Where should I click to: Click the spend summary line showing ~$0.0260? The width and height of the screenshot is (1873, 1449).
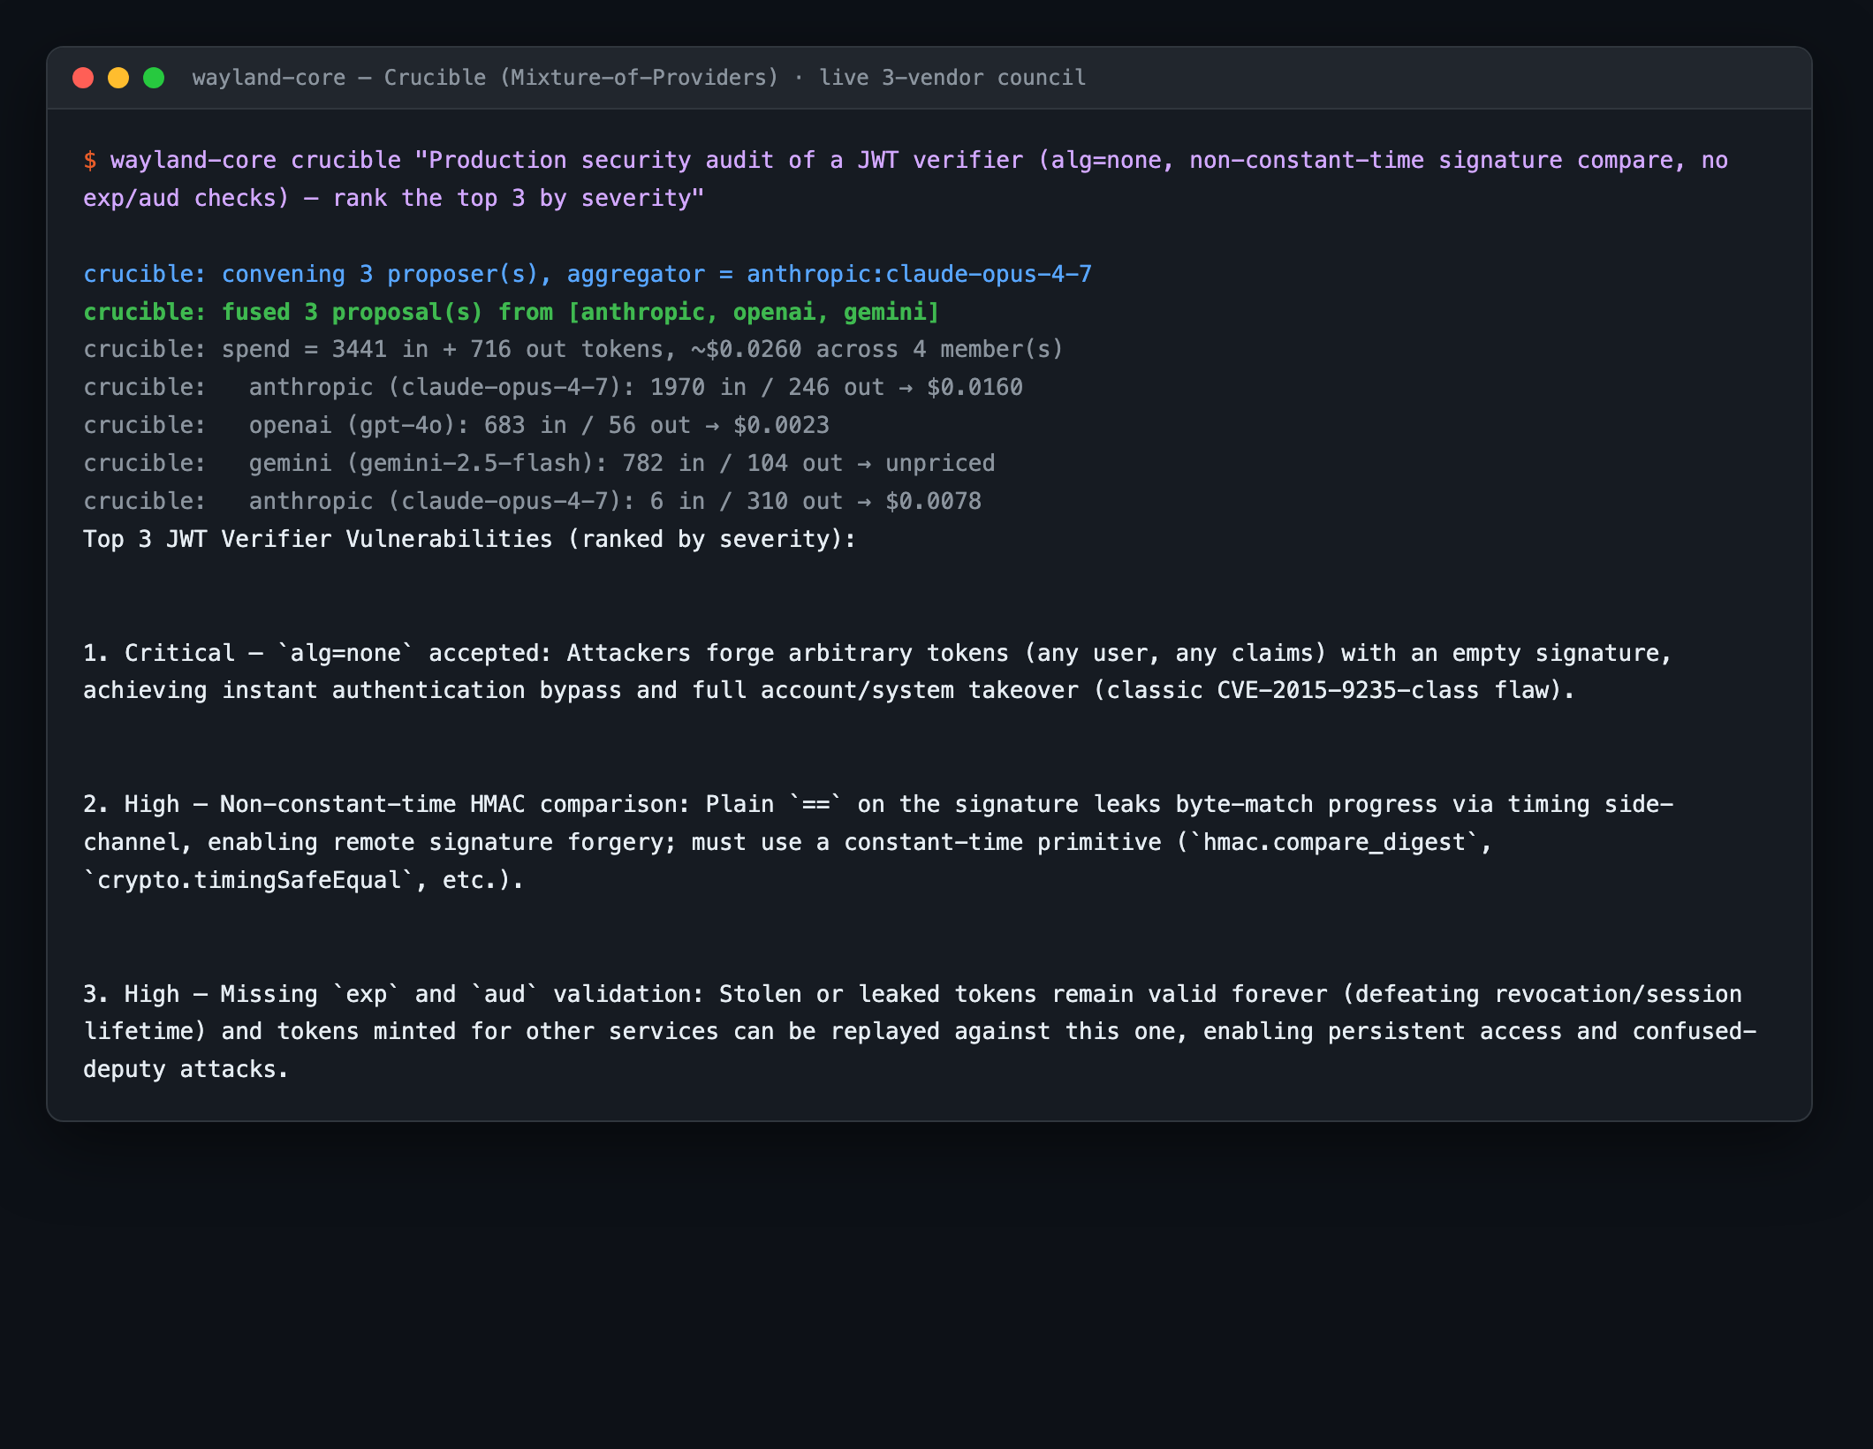tap(573, 350)
